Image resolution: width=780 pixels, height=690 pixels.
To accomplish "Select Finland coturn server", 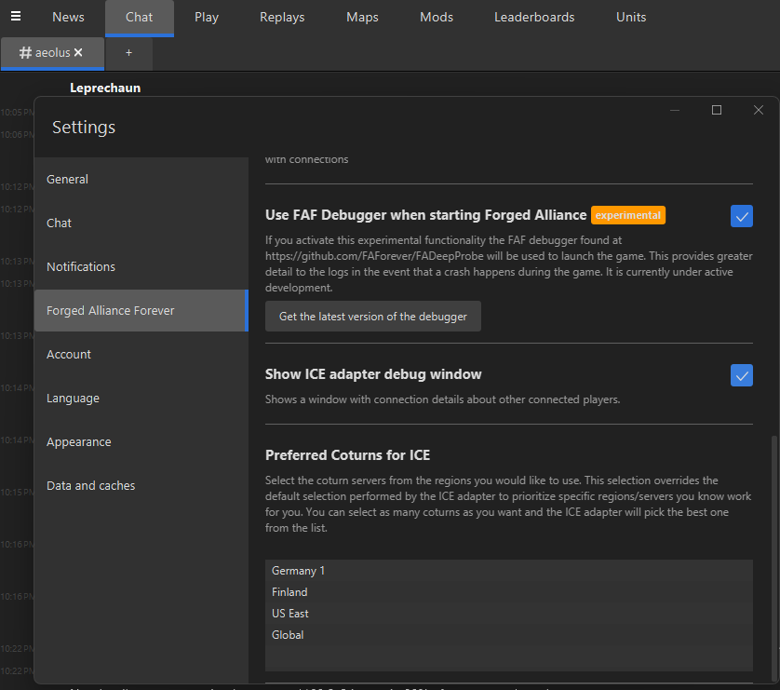I will click(x=508, y=592).
